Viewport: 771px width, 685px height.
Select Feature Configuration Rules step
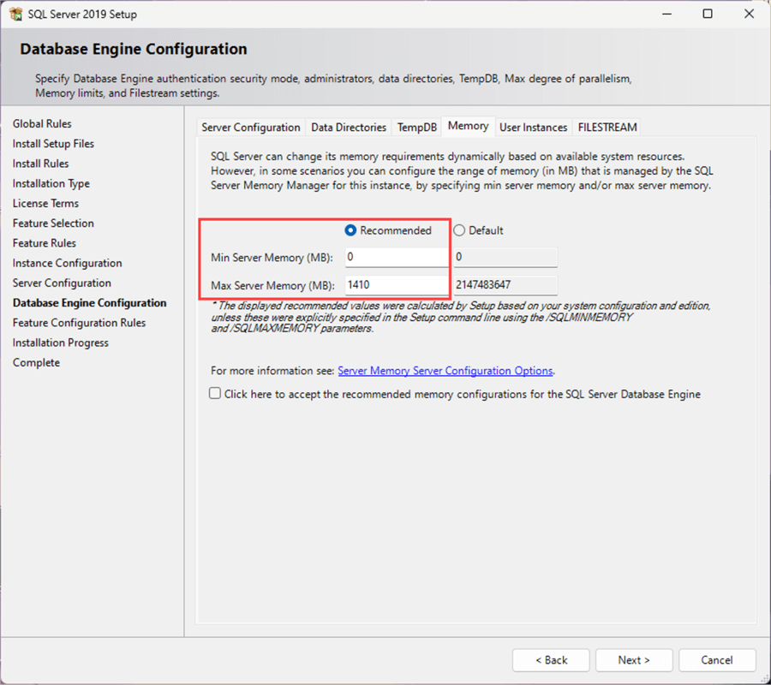point(79,323)
